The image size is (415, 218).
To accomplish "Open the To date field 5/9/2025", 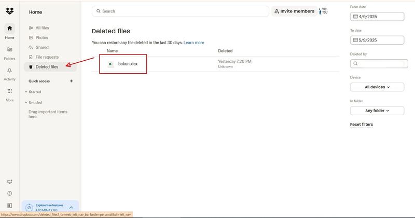I will click(377, 40).
